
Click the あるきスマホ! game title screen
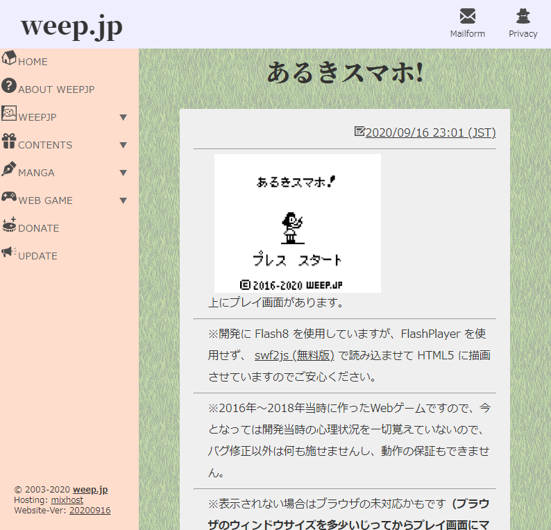pyautogui.click(x=298, y=223)
